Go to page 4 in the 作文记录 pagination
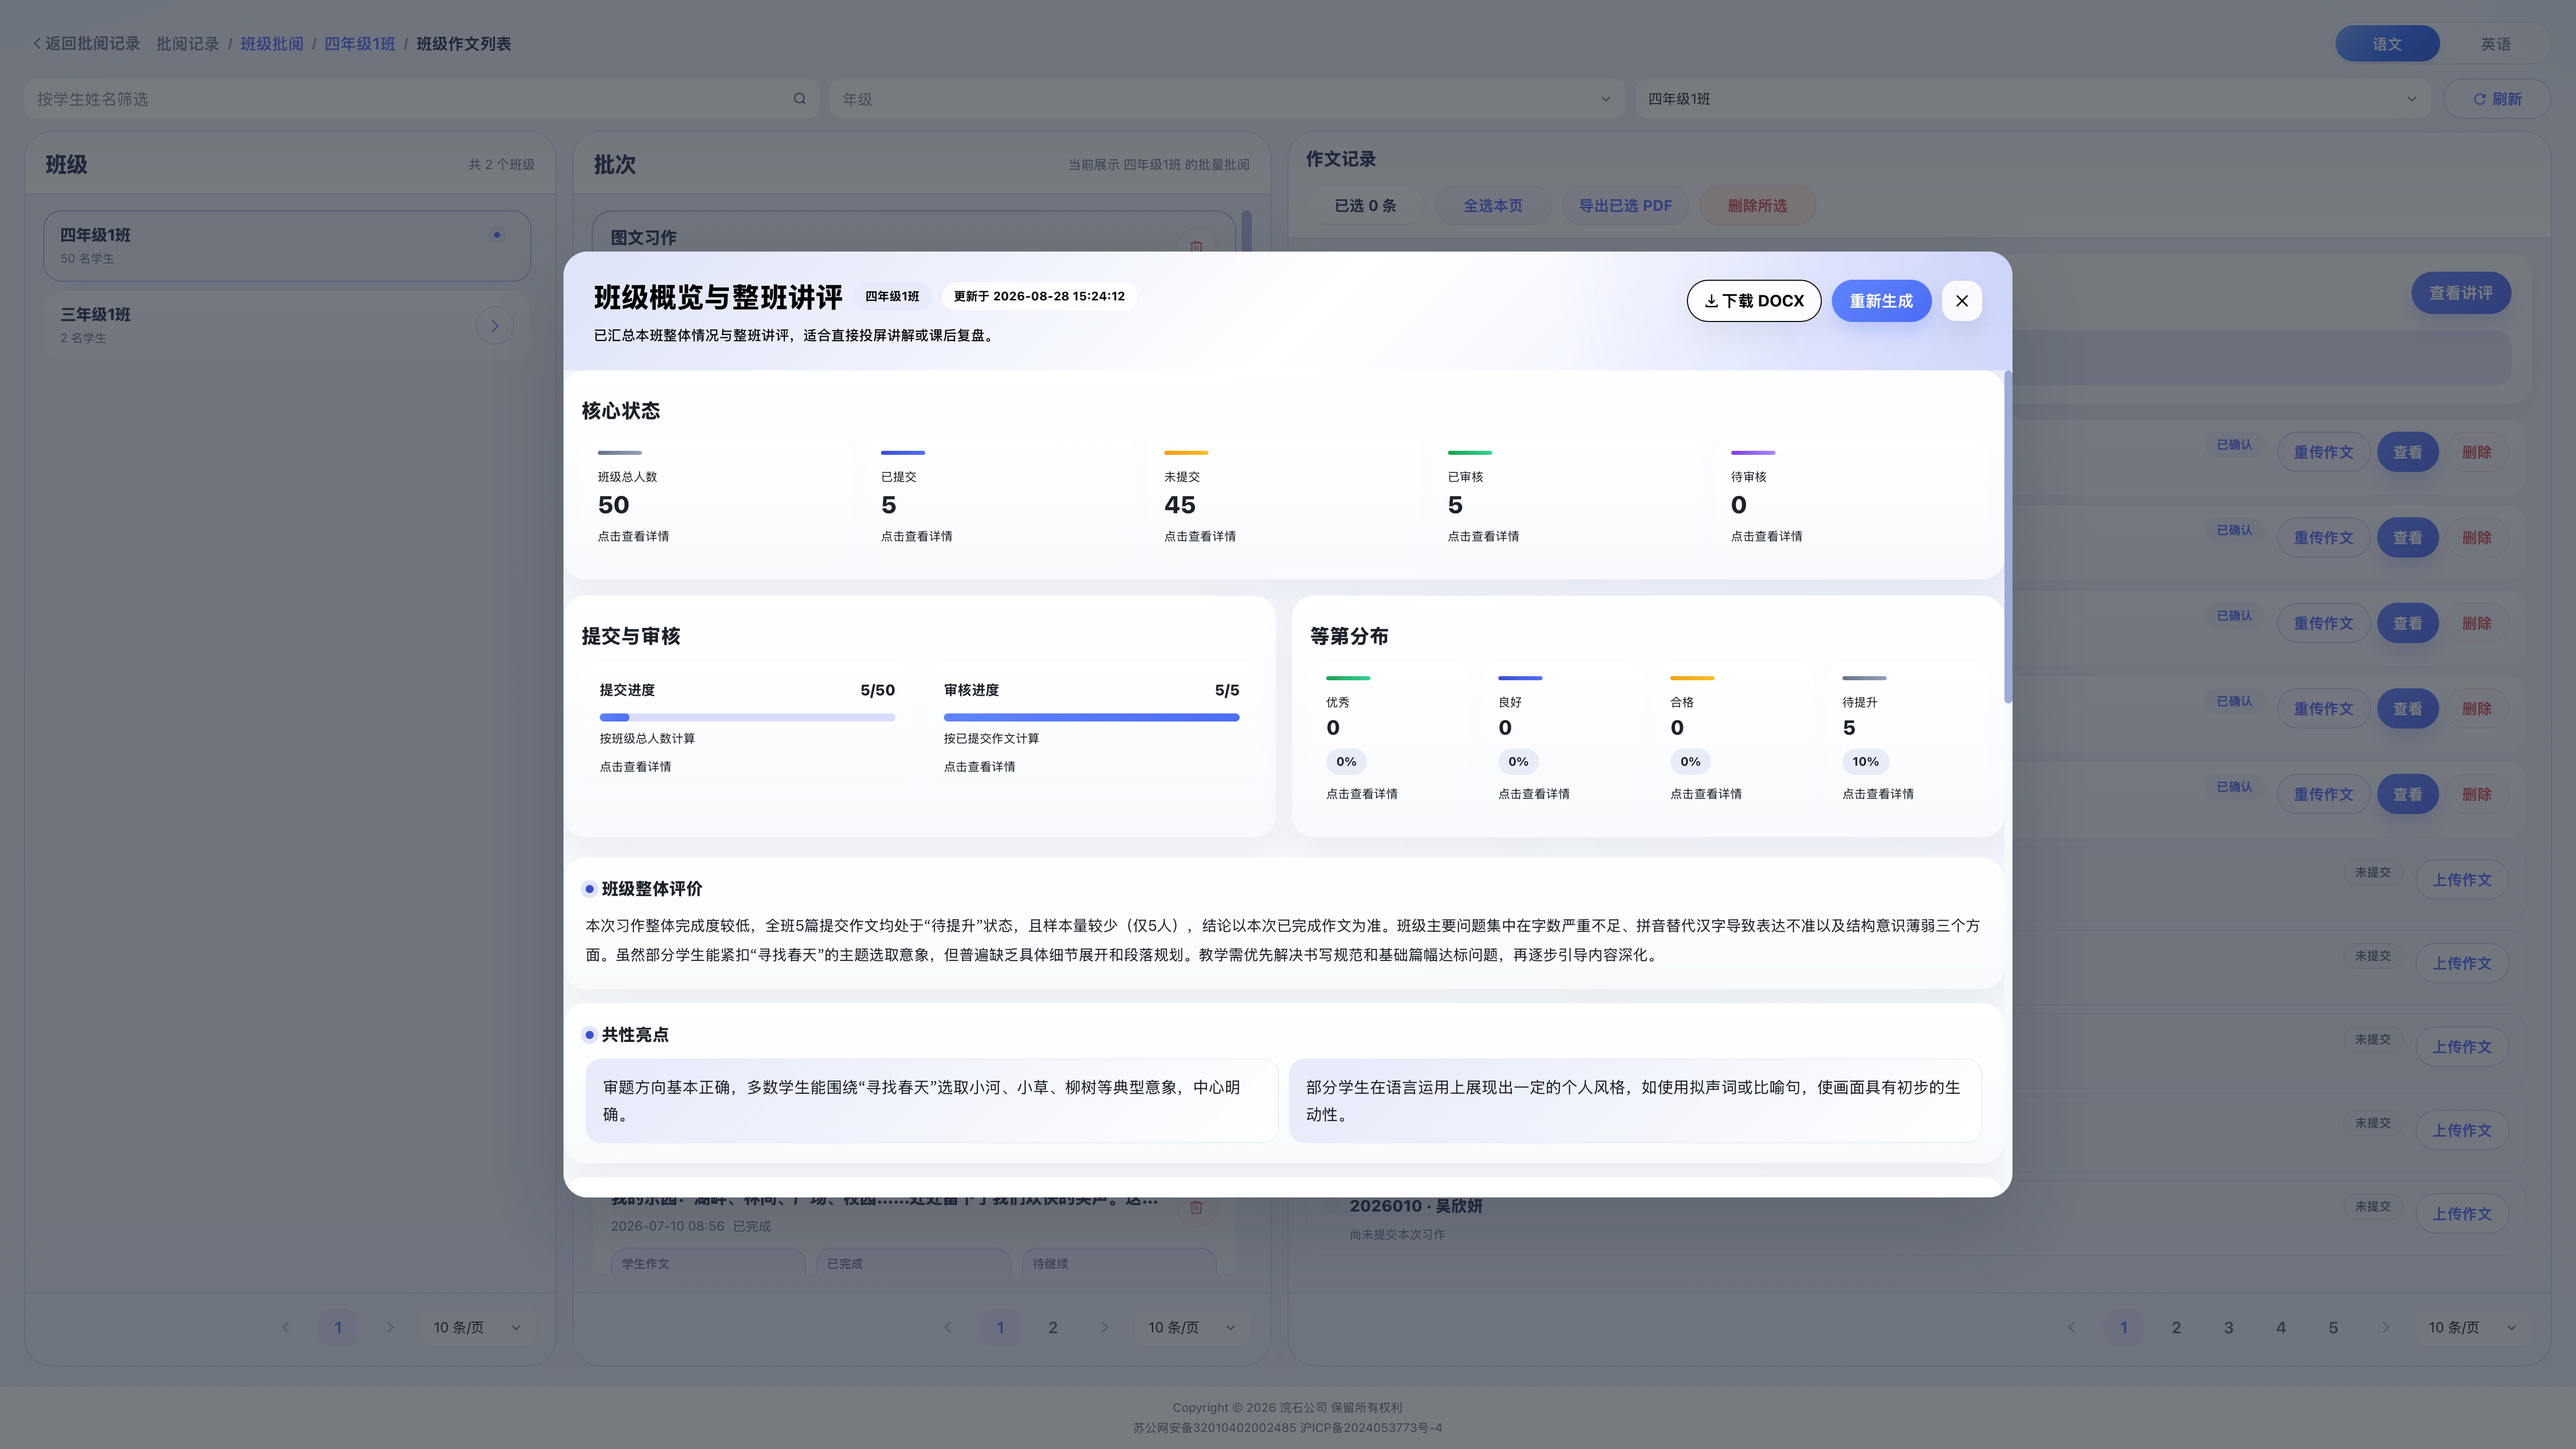This screenshot has height=1449, width=2576. (x=2281, y=1328)
